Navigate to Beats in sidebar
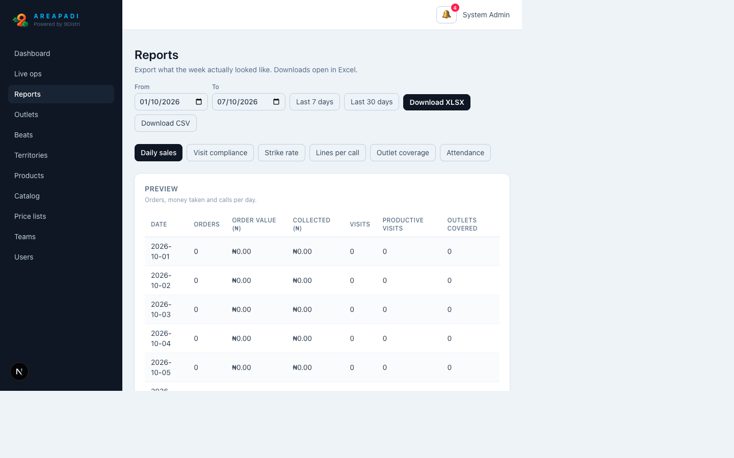The image size is (734, 458). click(x=61, y=135)
